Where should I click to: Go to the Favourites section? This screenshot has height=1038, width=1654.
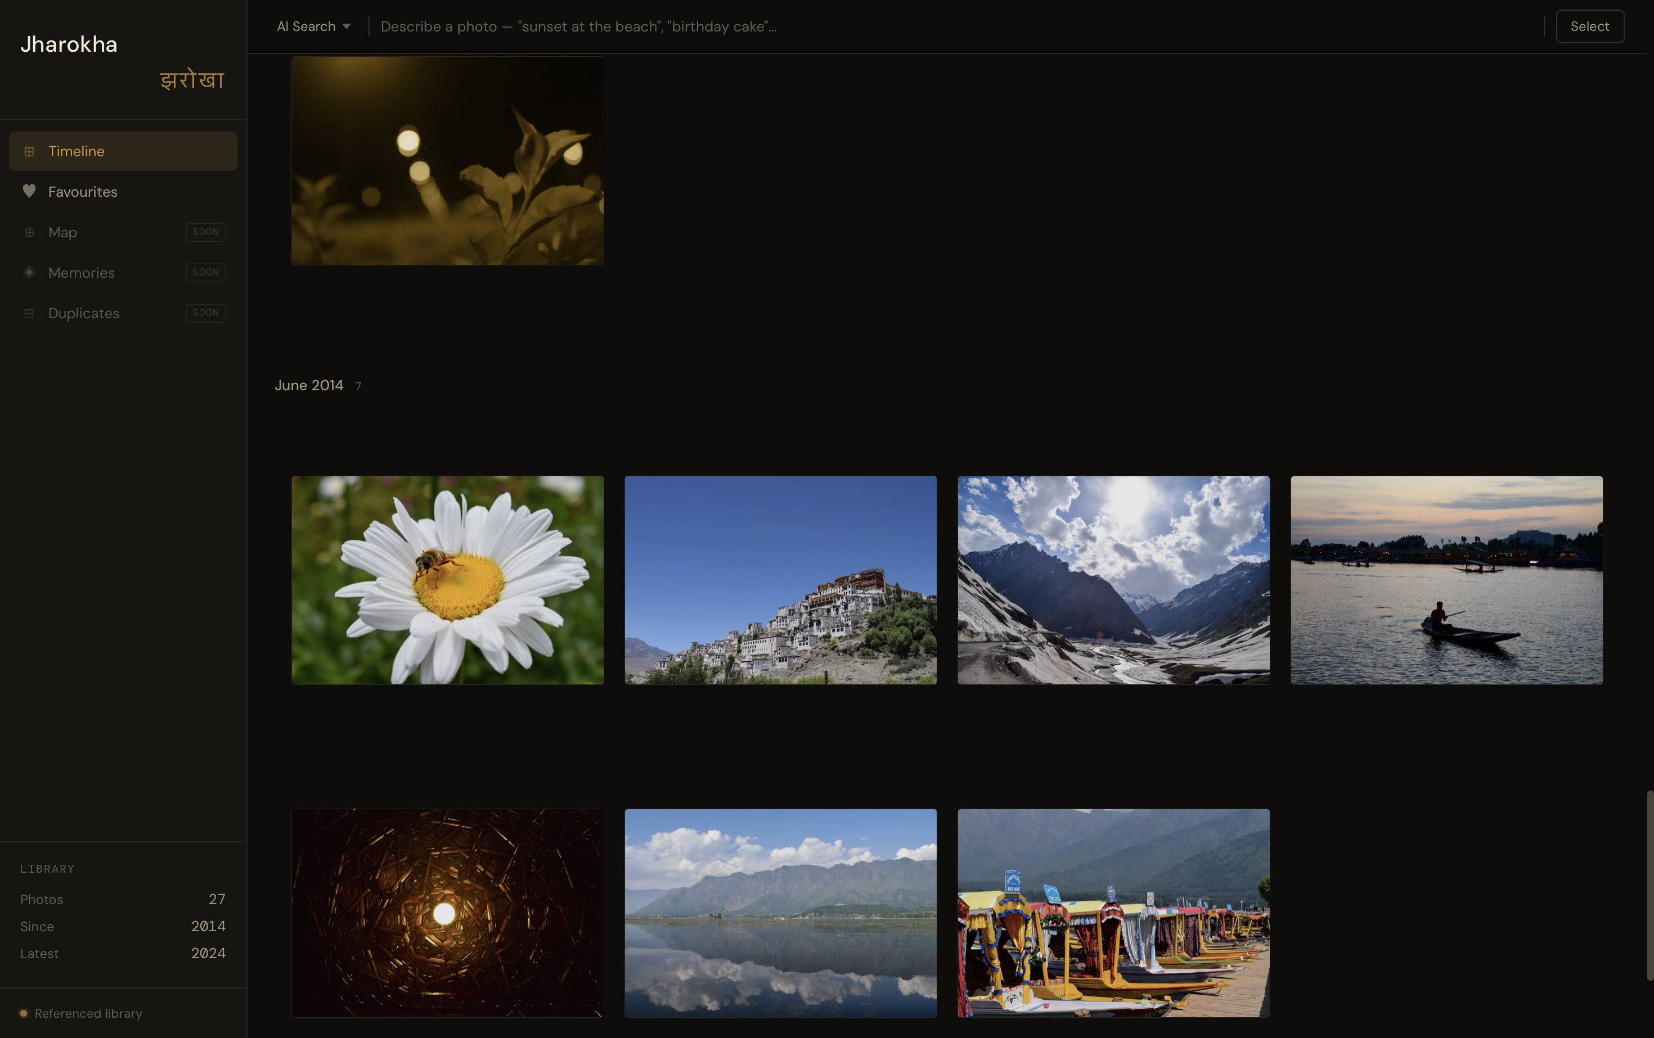(83, 192)
